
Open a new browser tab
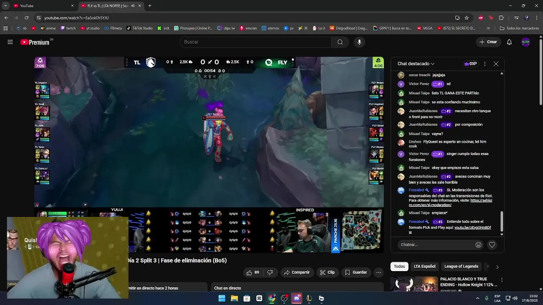point(150,6)
